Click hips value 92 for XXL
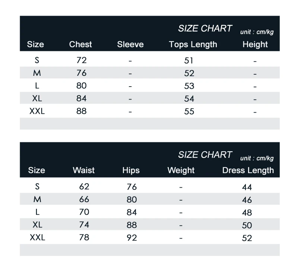Screen dimensions: 298x266 click(x=132, y=238)
